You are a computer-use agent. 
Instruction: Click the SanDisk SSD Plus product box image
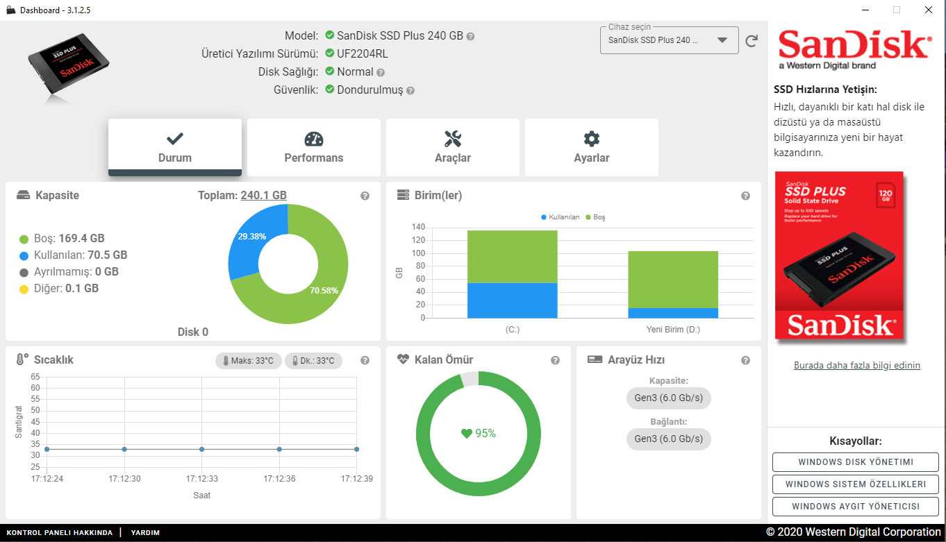(840, 256)
